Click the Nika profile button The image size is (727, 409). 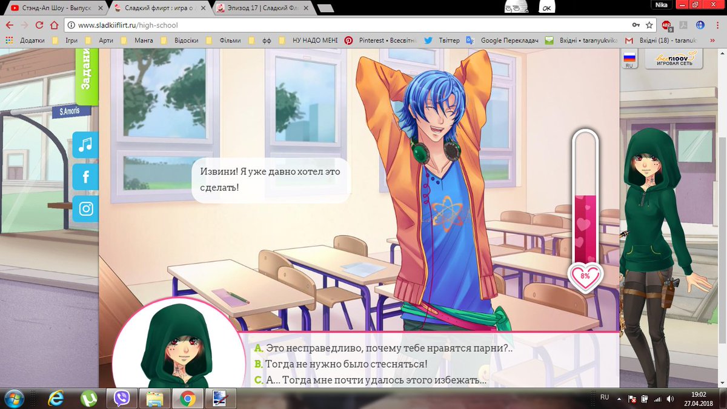[660, 4]
